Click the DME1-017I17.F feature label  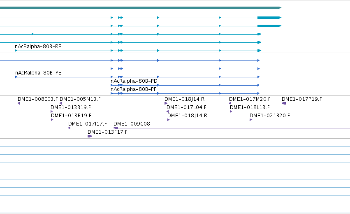point(88,124)
